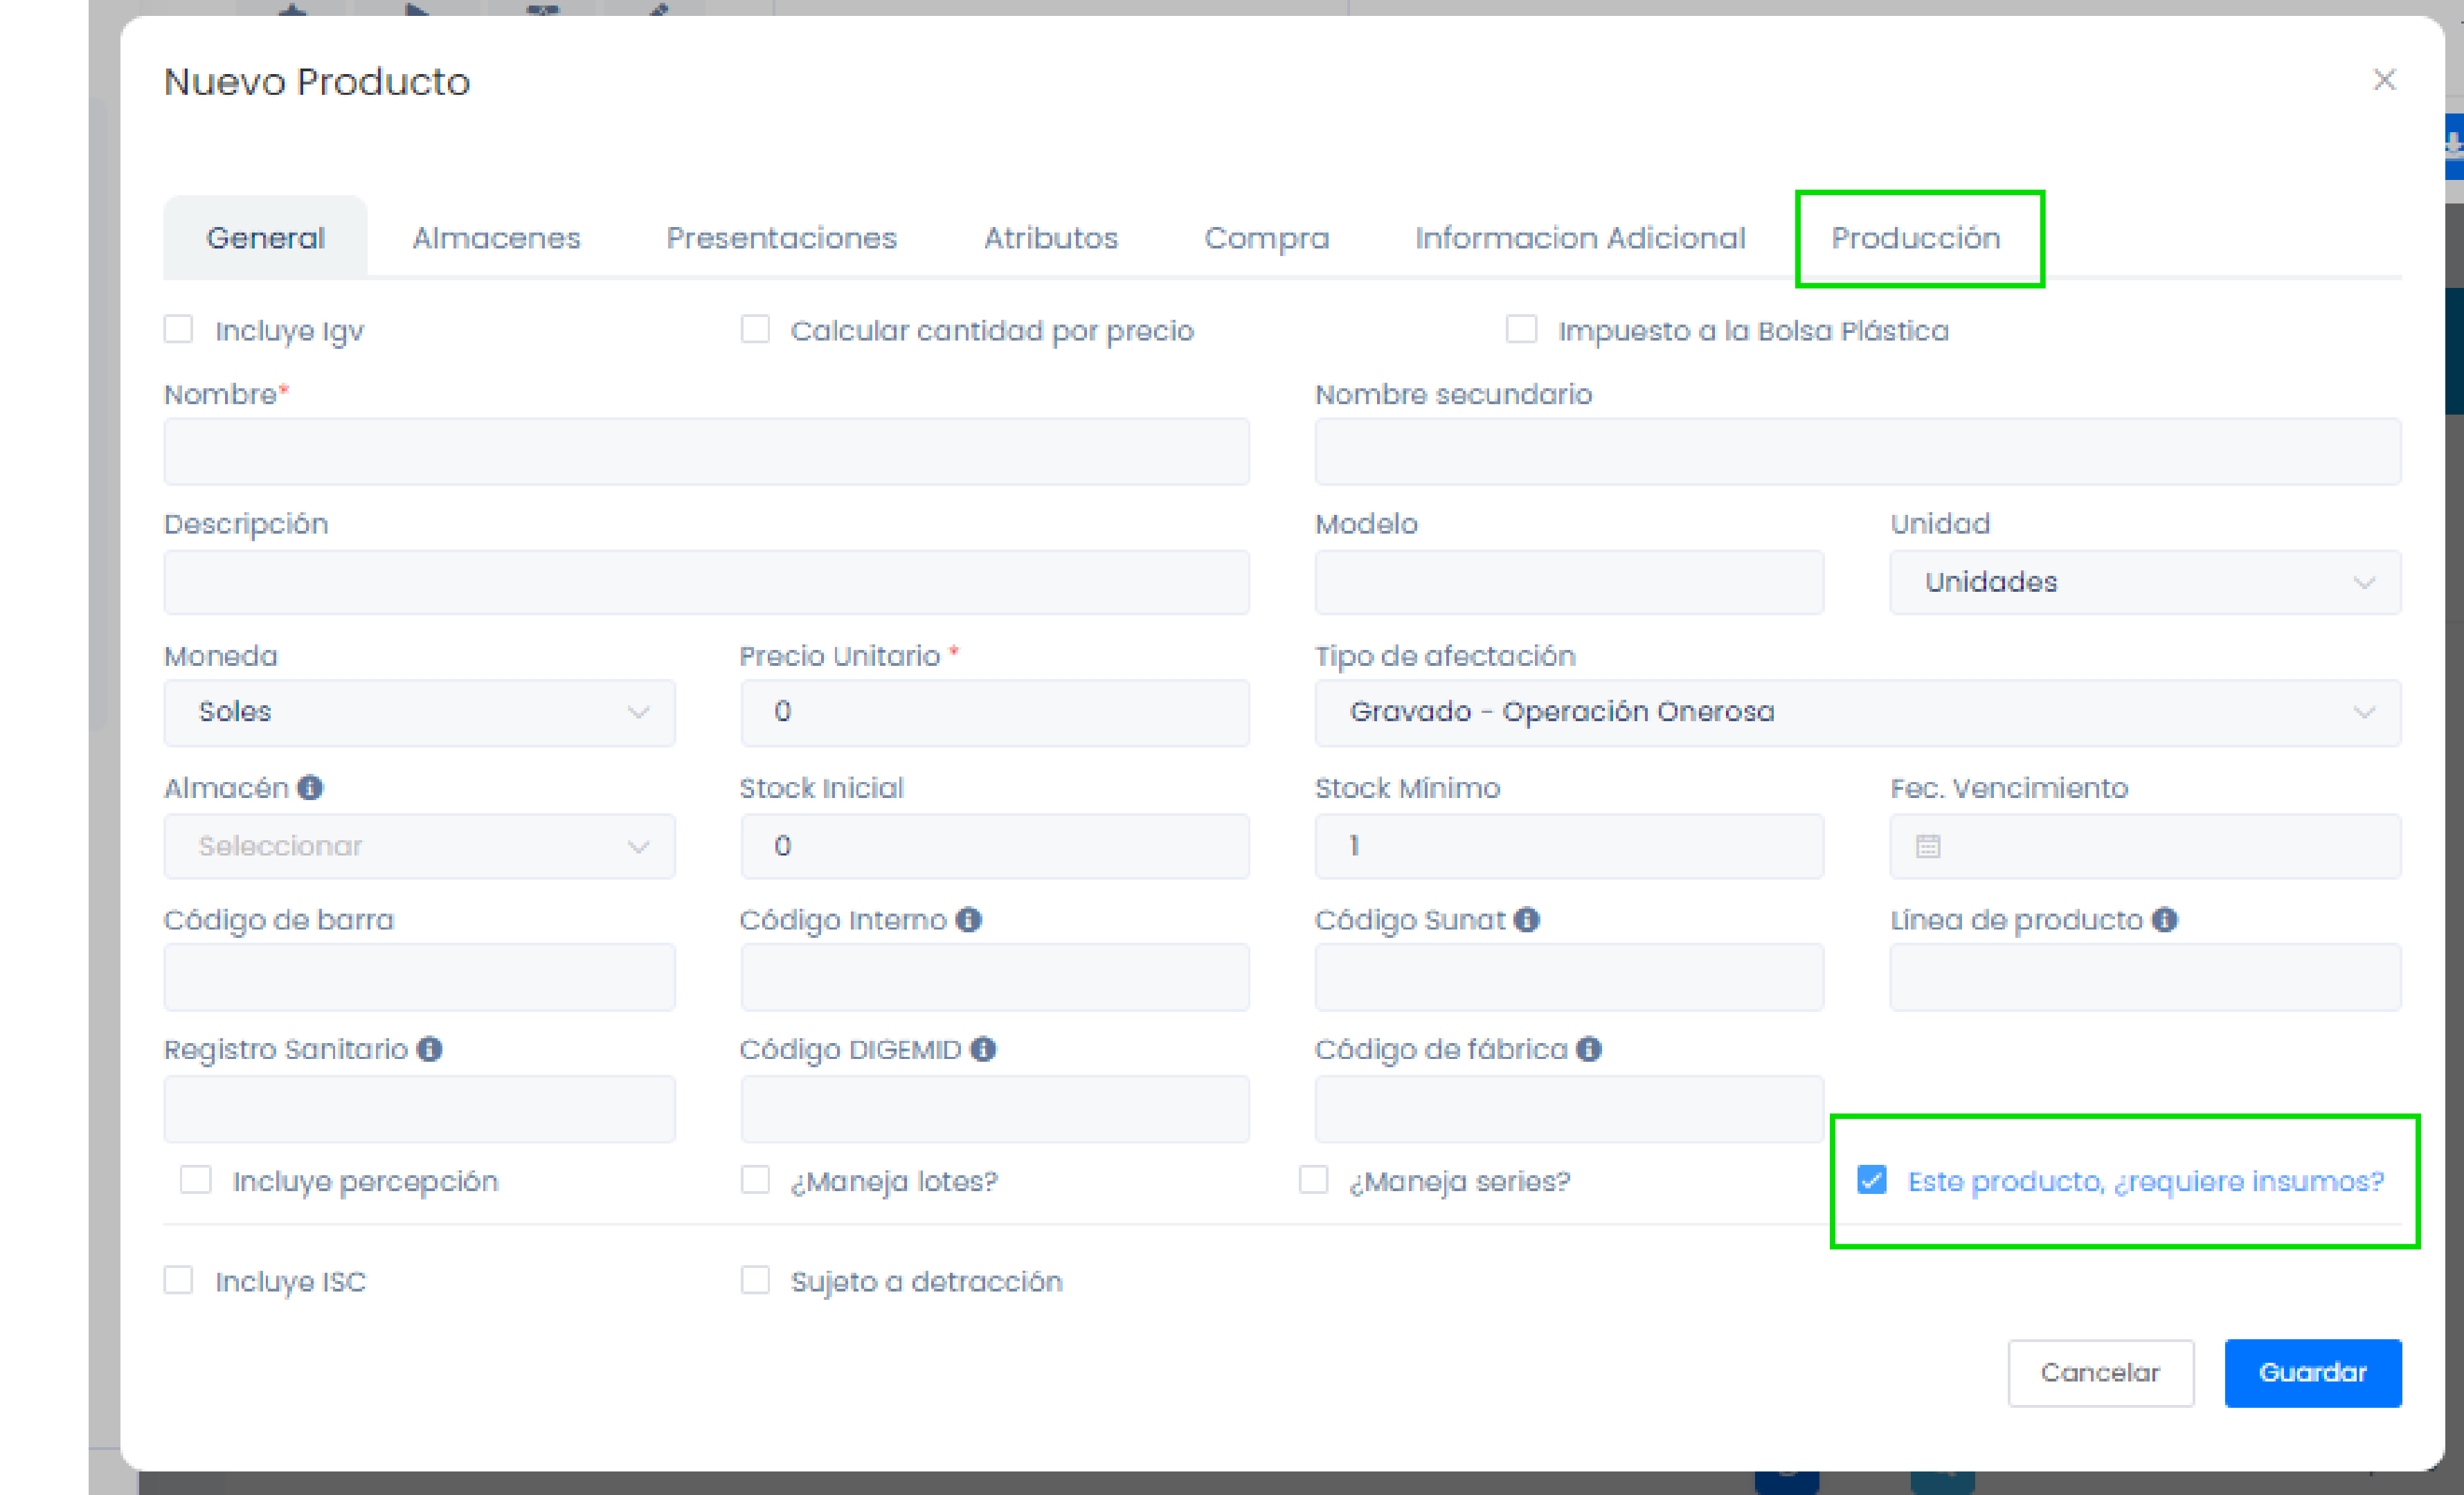Click the Almacén info icon
Viewport: 2464px width, 1495px height.
click(x=310, y=788)
